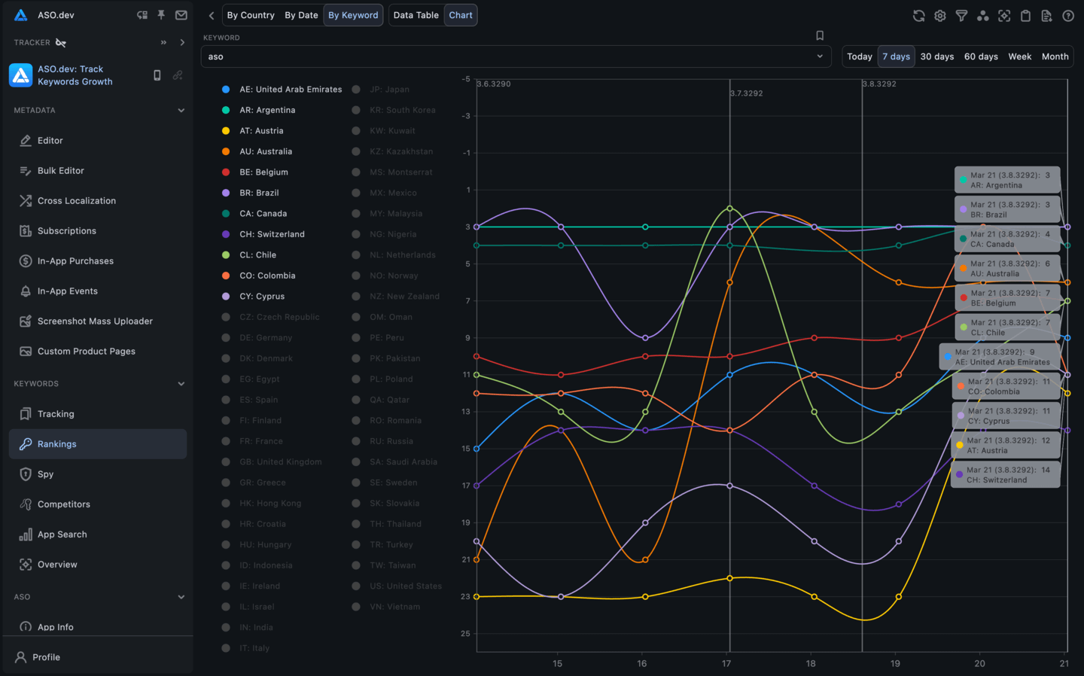Screen dimensions: 1084x676
Task: Copy chart data via the clipboard icon
Action: (x=1025, y=15)
